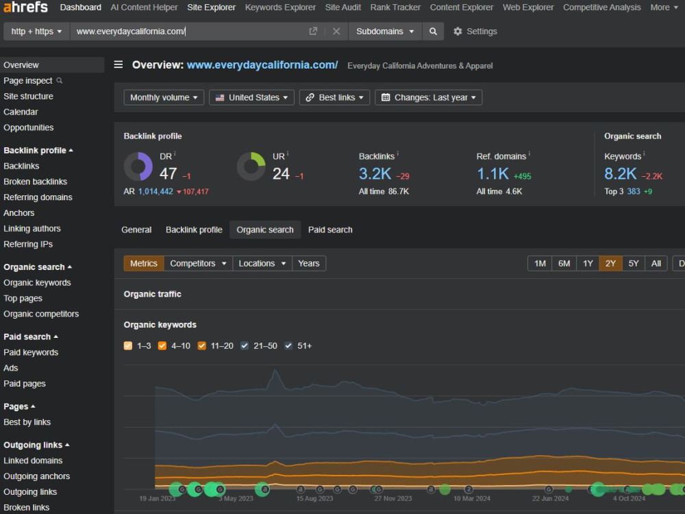
Task: Click the US flag icon
Action: [220, 97]
